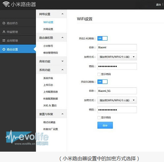Collapse the 路由器权限 section chevron
Image resolution: width=164 pixels, height=162 pixels.
pyautogui.click(x=62, y=37)
